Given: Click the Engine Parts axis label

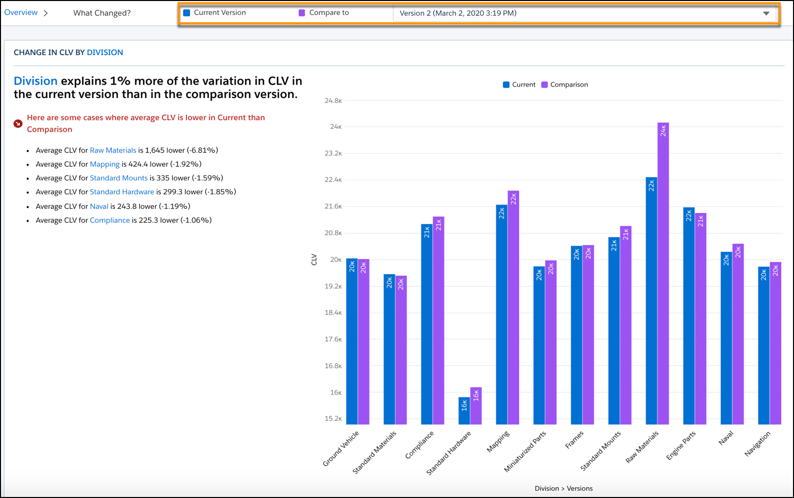Looking at the screenshot, I should pos(681,445).
